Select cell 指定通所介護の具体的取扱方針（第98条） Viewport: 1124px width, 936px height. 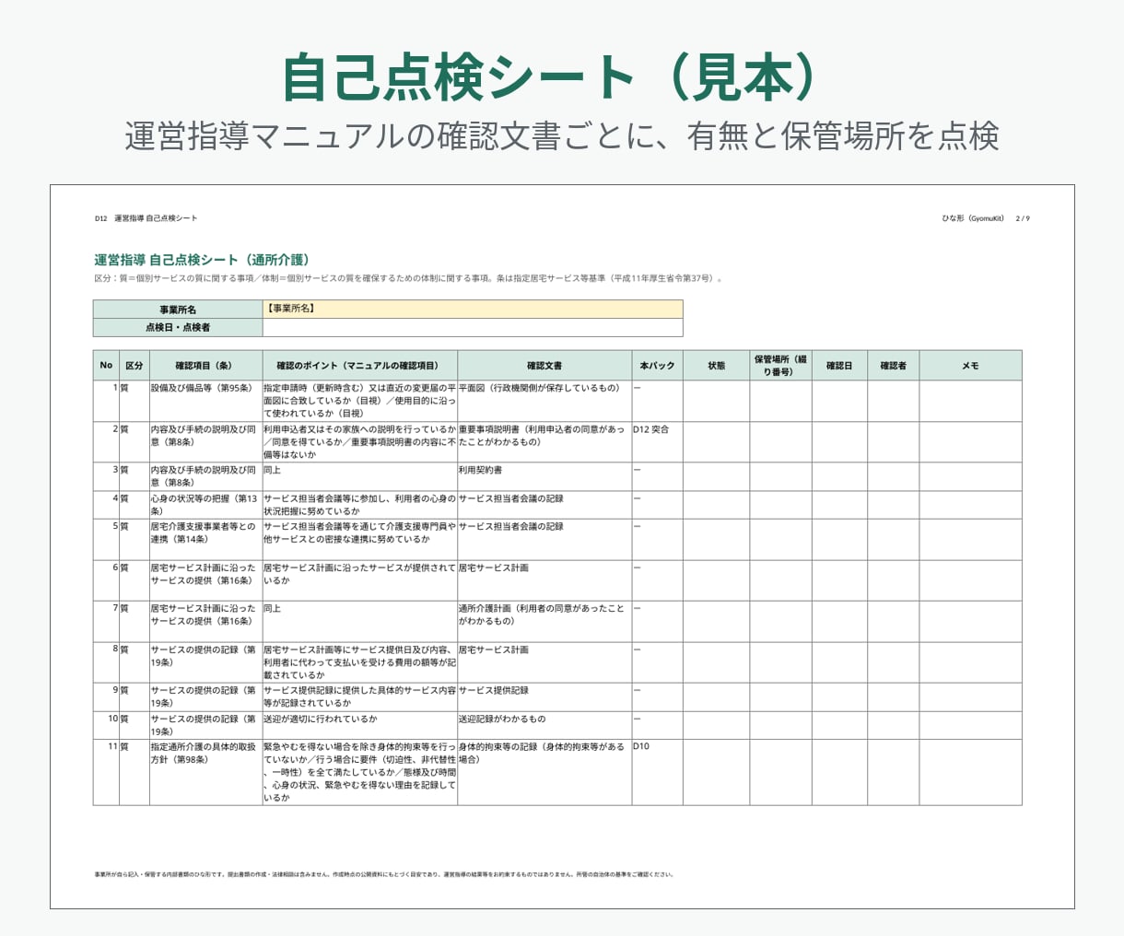pos(205,772)
